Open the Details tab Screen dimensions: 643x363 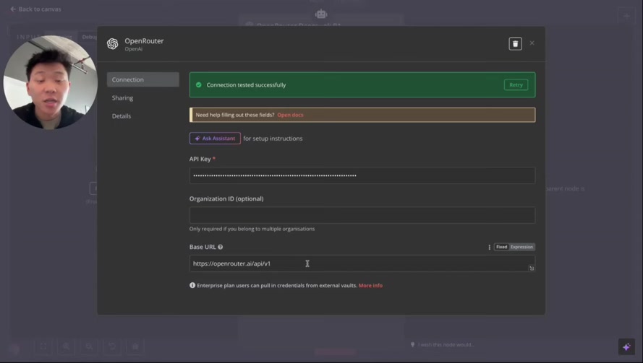tap(122, 115)
